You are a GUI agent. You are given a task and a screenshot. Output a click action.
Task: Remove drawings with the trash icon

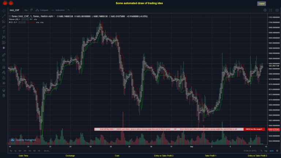point(4,95)
